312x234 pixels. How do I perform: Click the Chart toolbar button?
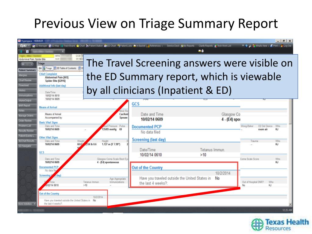click(81, 46)
